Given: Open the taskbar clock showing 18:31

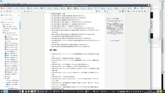Looking at the screenshot, I should coord(150,91).
